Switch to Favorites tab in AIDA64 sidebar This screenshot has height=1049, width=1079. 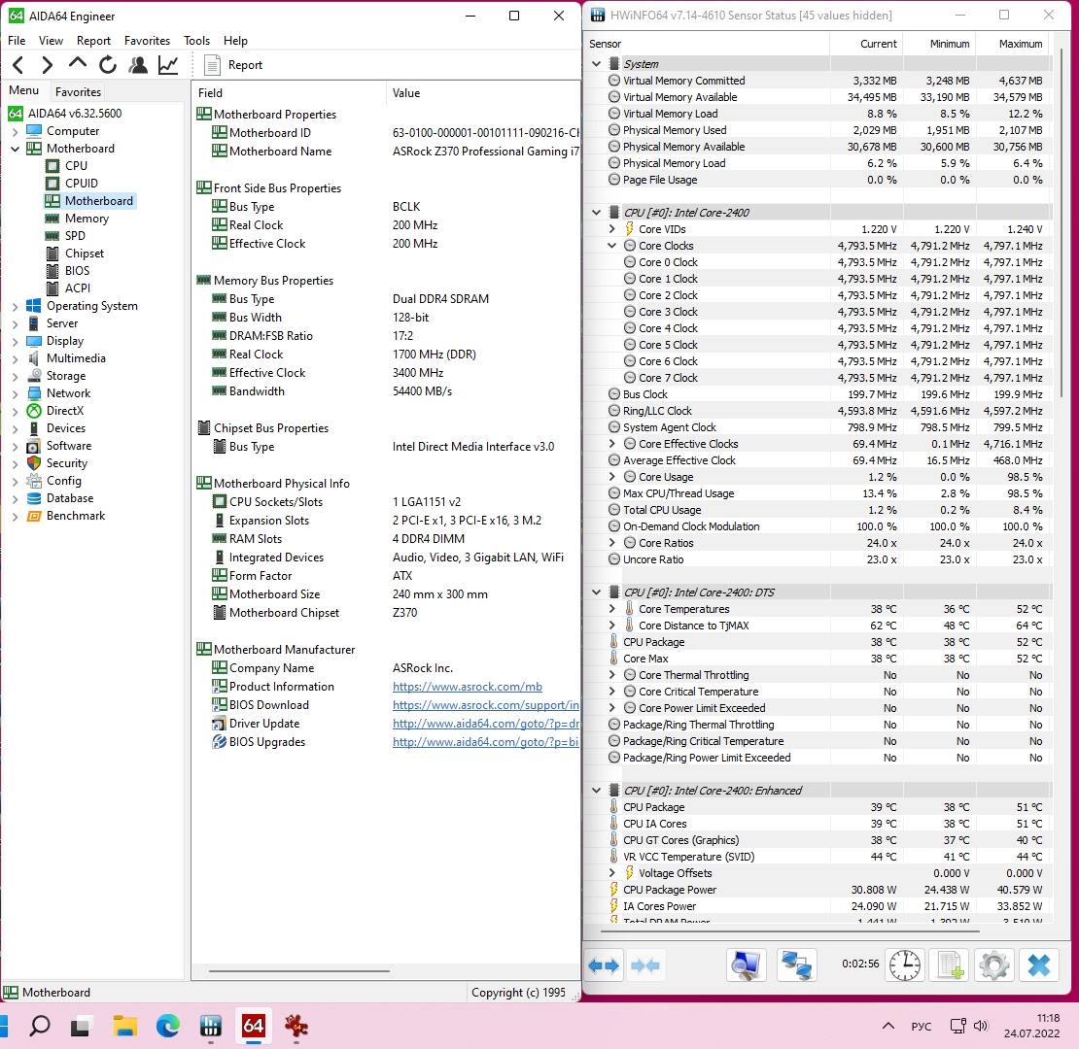point(79,92)
